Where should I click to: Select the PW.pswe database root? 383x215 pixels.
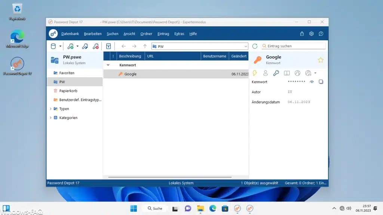[74, 60]
